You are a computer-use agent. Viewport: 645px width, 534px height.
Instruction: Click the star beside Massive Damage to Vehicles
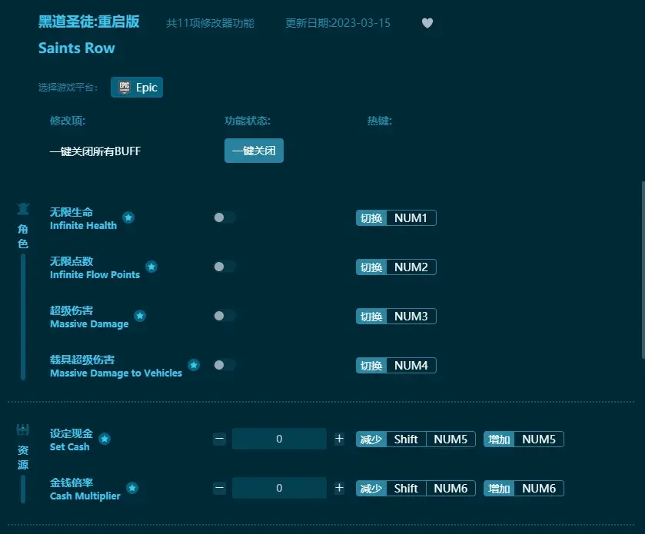coord(194,365)
